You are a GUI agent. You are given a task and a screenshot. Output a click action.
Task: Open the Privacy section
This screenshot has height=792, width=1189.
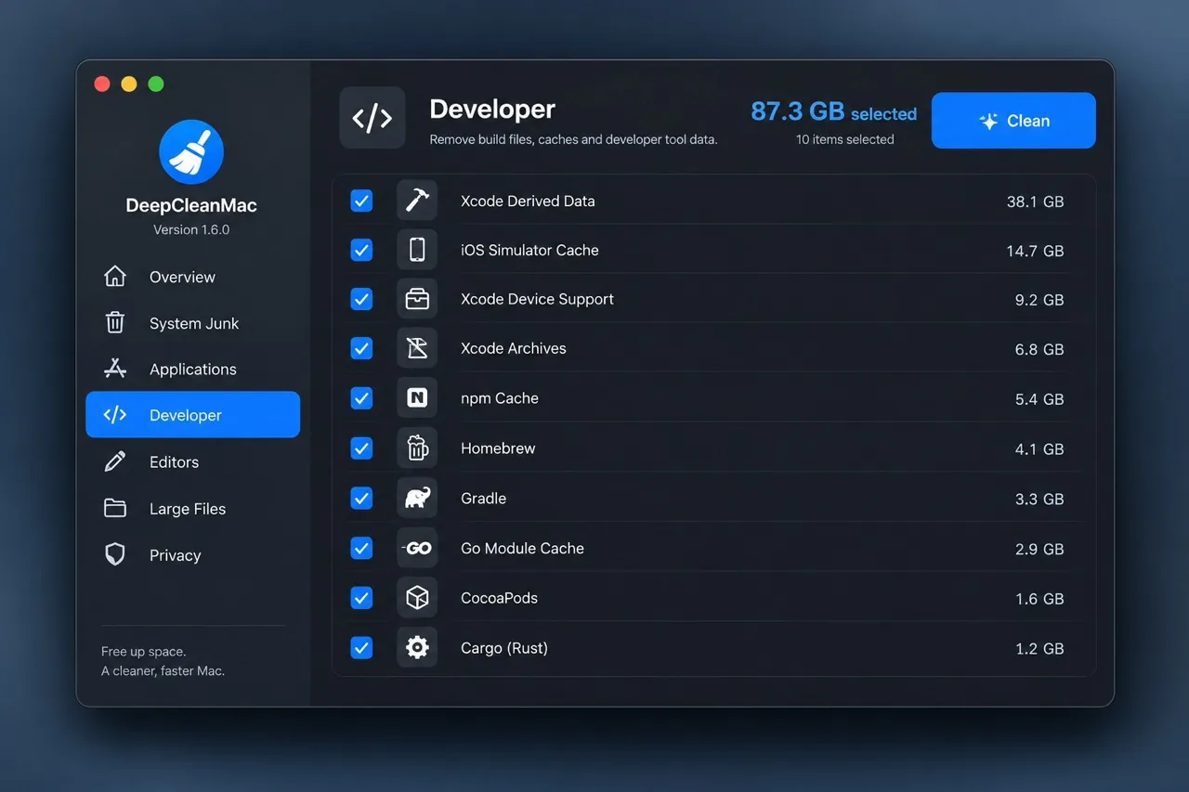(192, 554)
